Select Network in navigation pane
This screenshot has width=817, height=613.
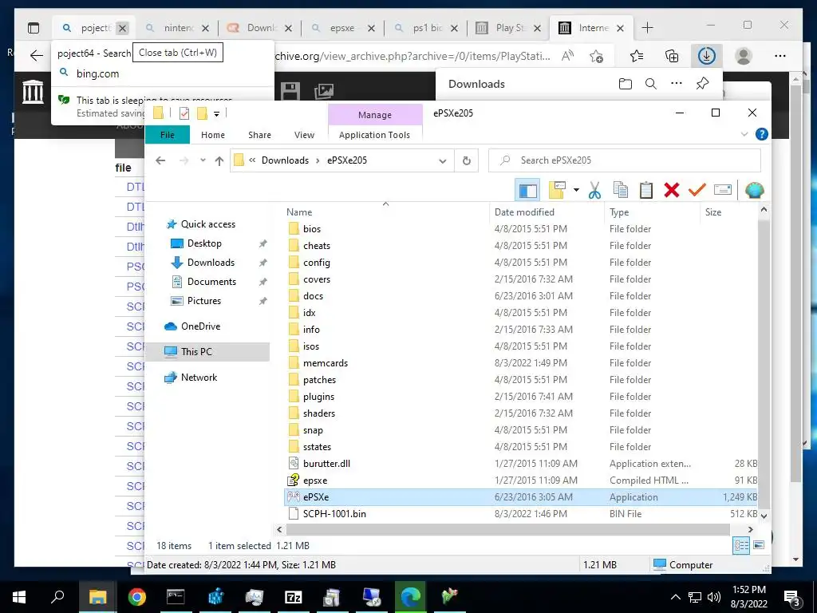point(199,378)
